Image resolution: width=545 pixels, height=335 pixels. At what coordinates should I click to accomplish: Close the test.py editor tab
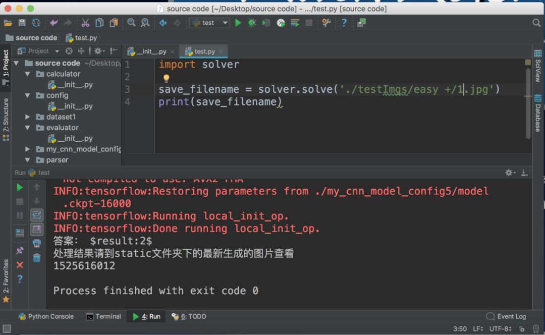coord(221,52)
